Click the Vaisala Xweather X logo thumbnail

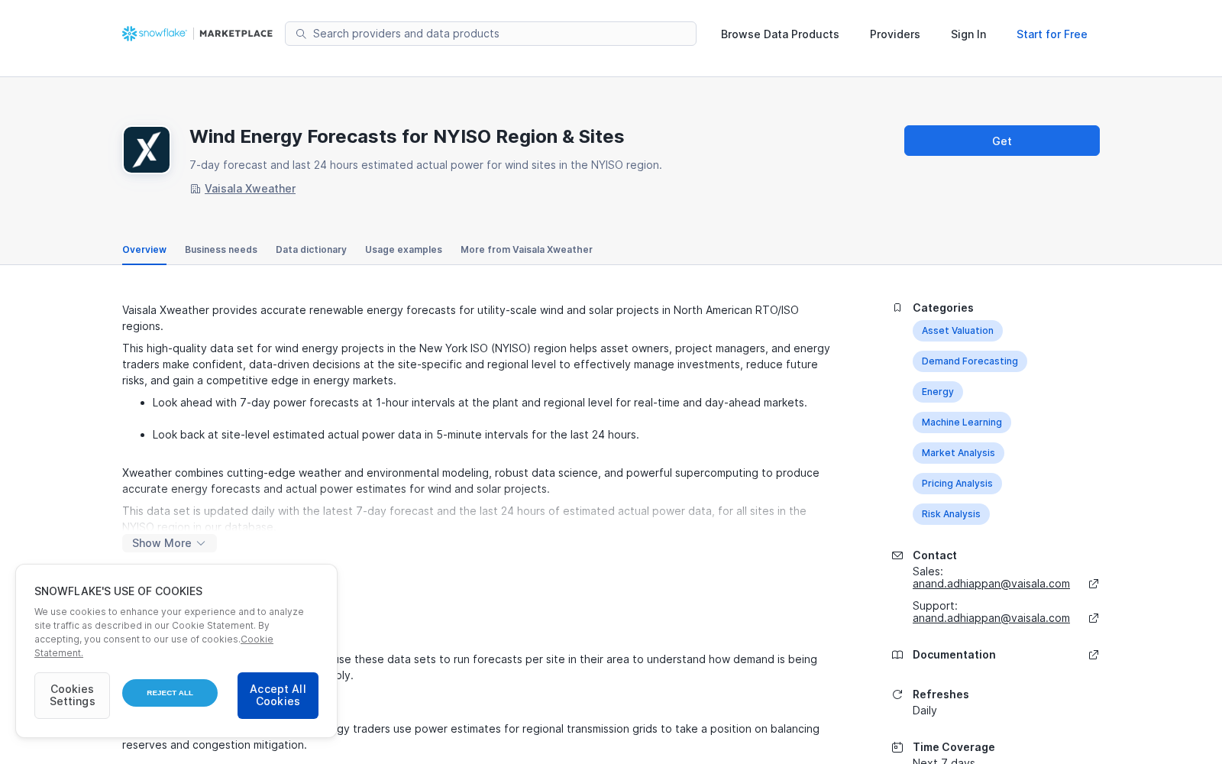point(147,150)
